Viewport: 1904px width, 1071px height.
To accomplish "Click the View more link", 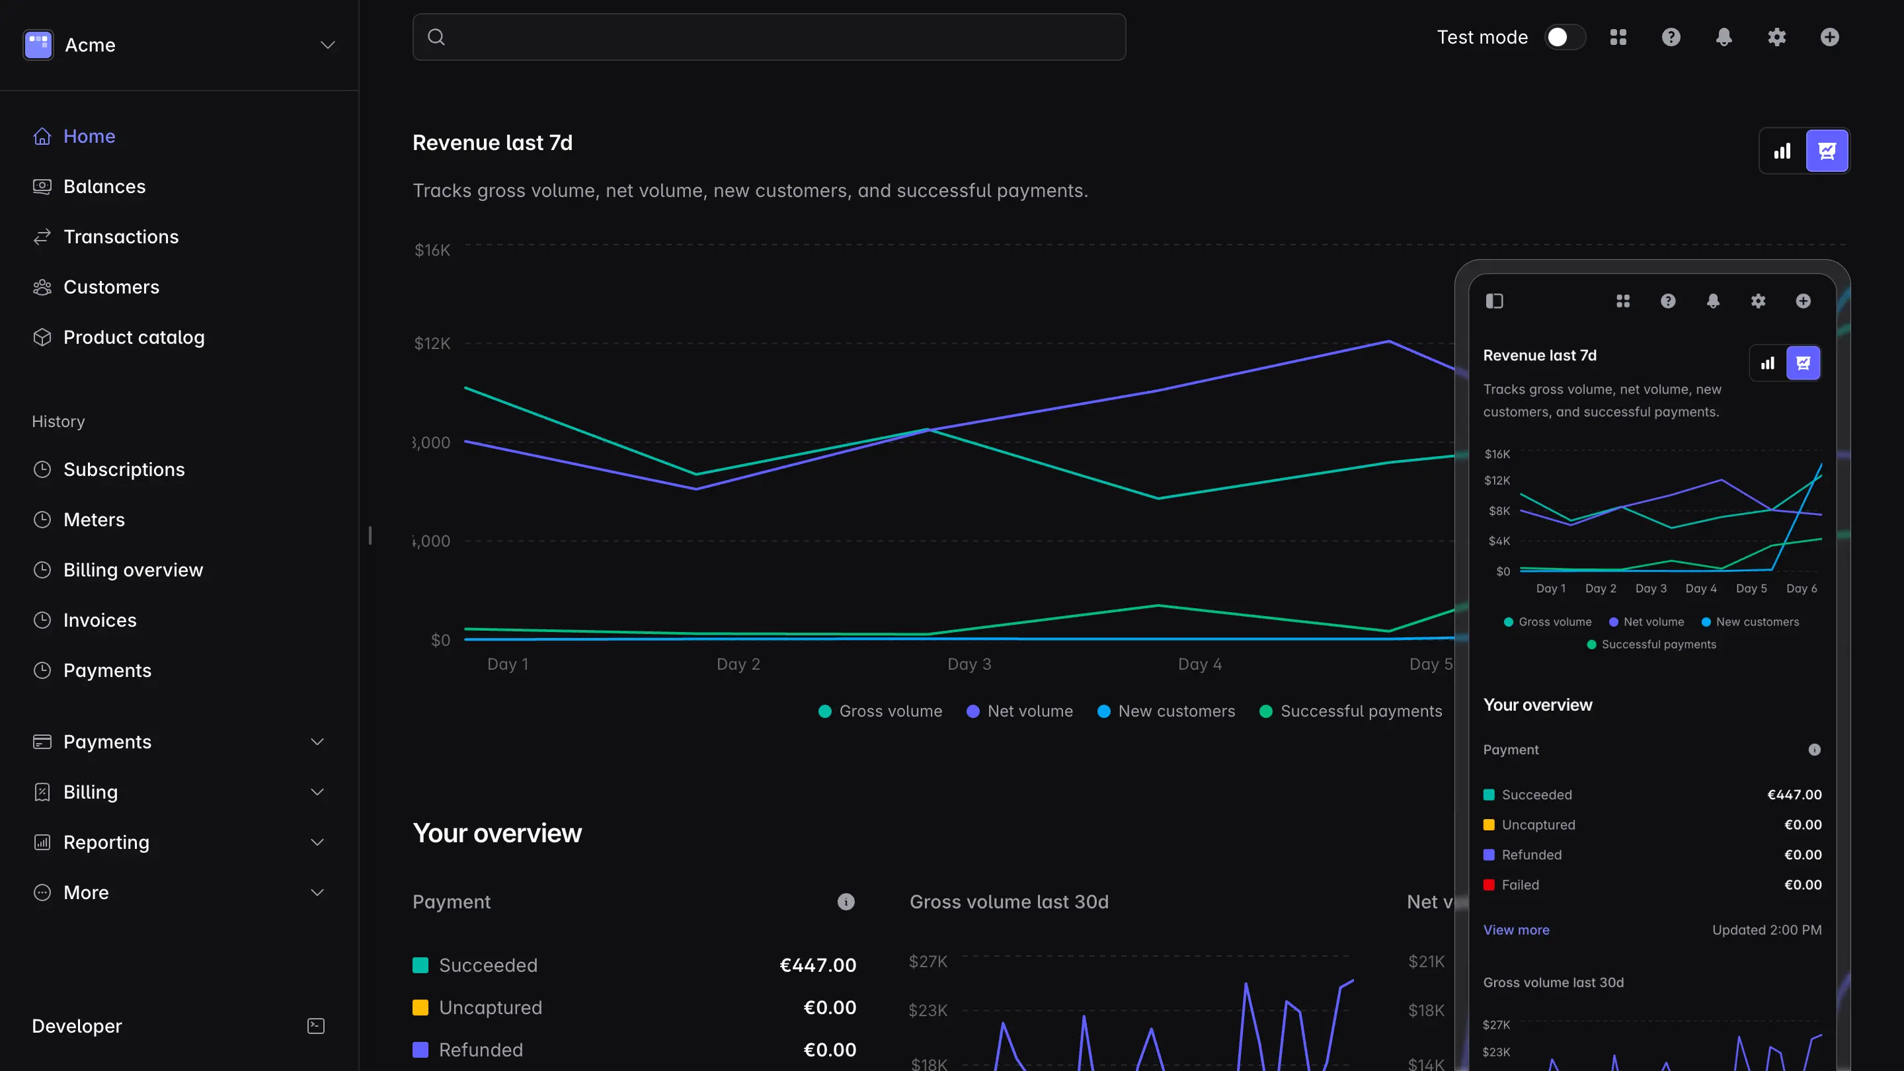I will point(1516,930).
